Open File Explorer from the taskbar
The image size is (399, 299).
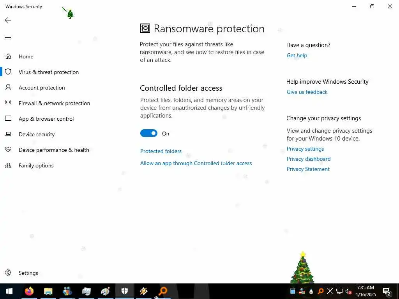(48, 291)
